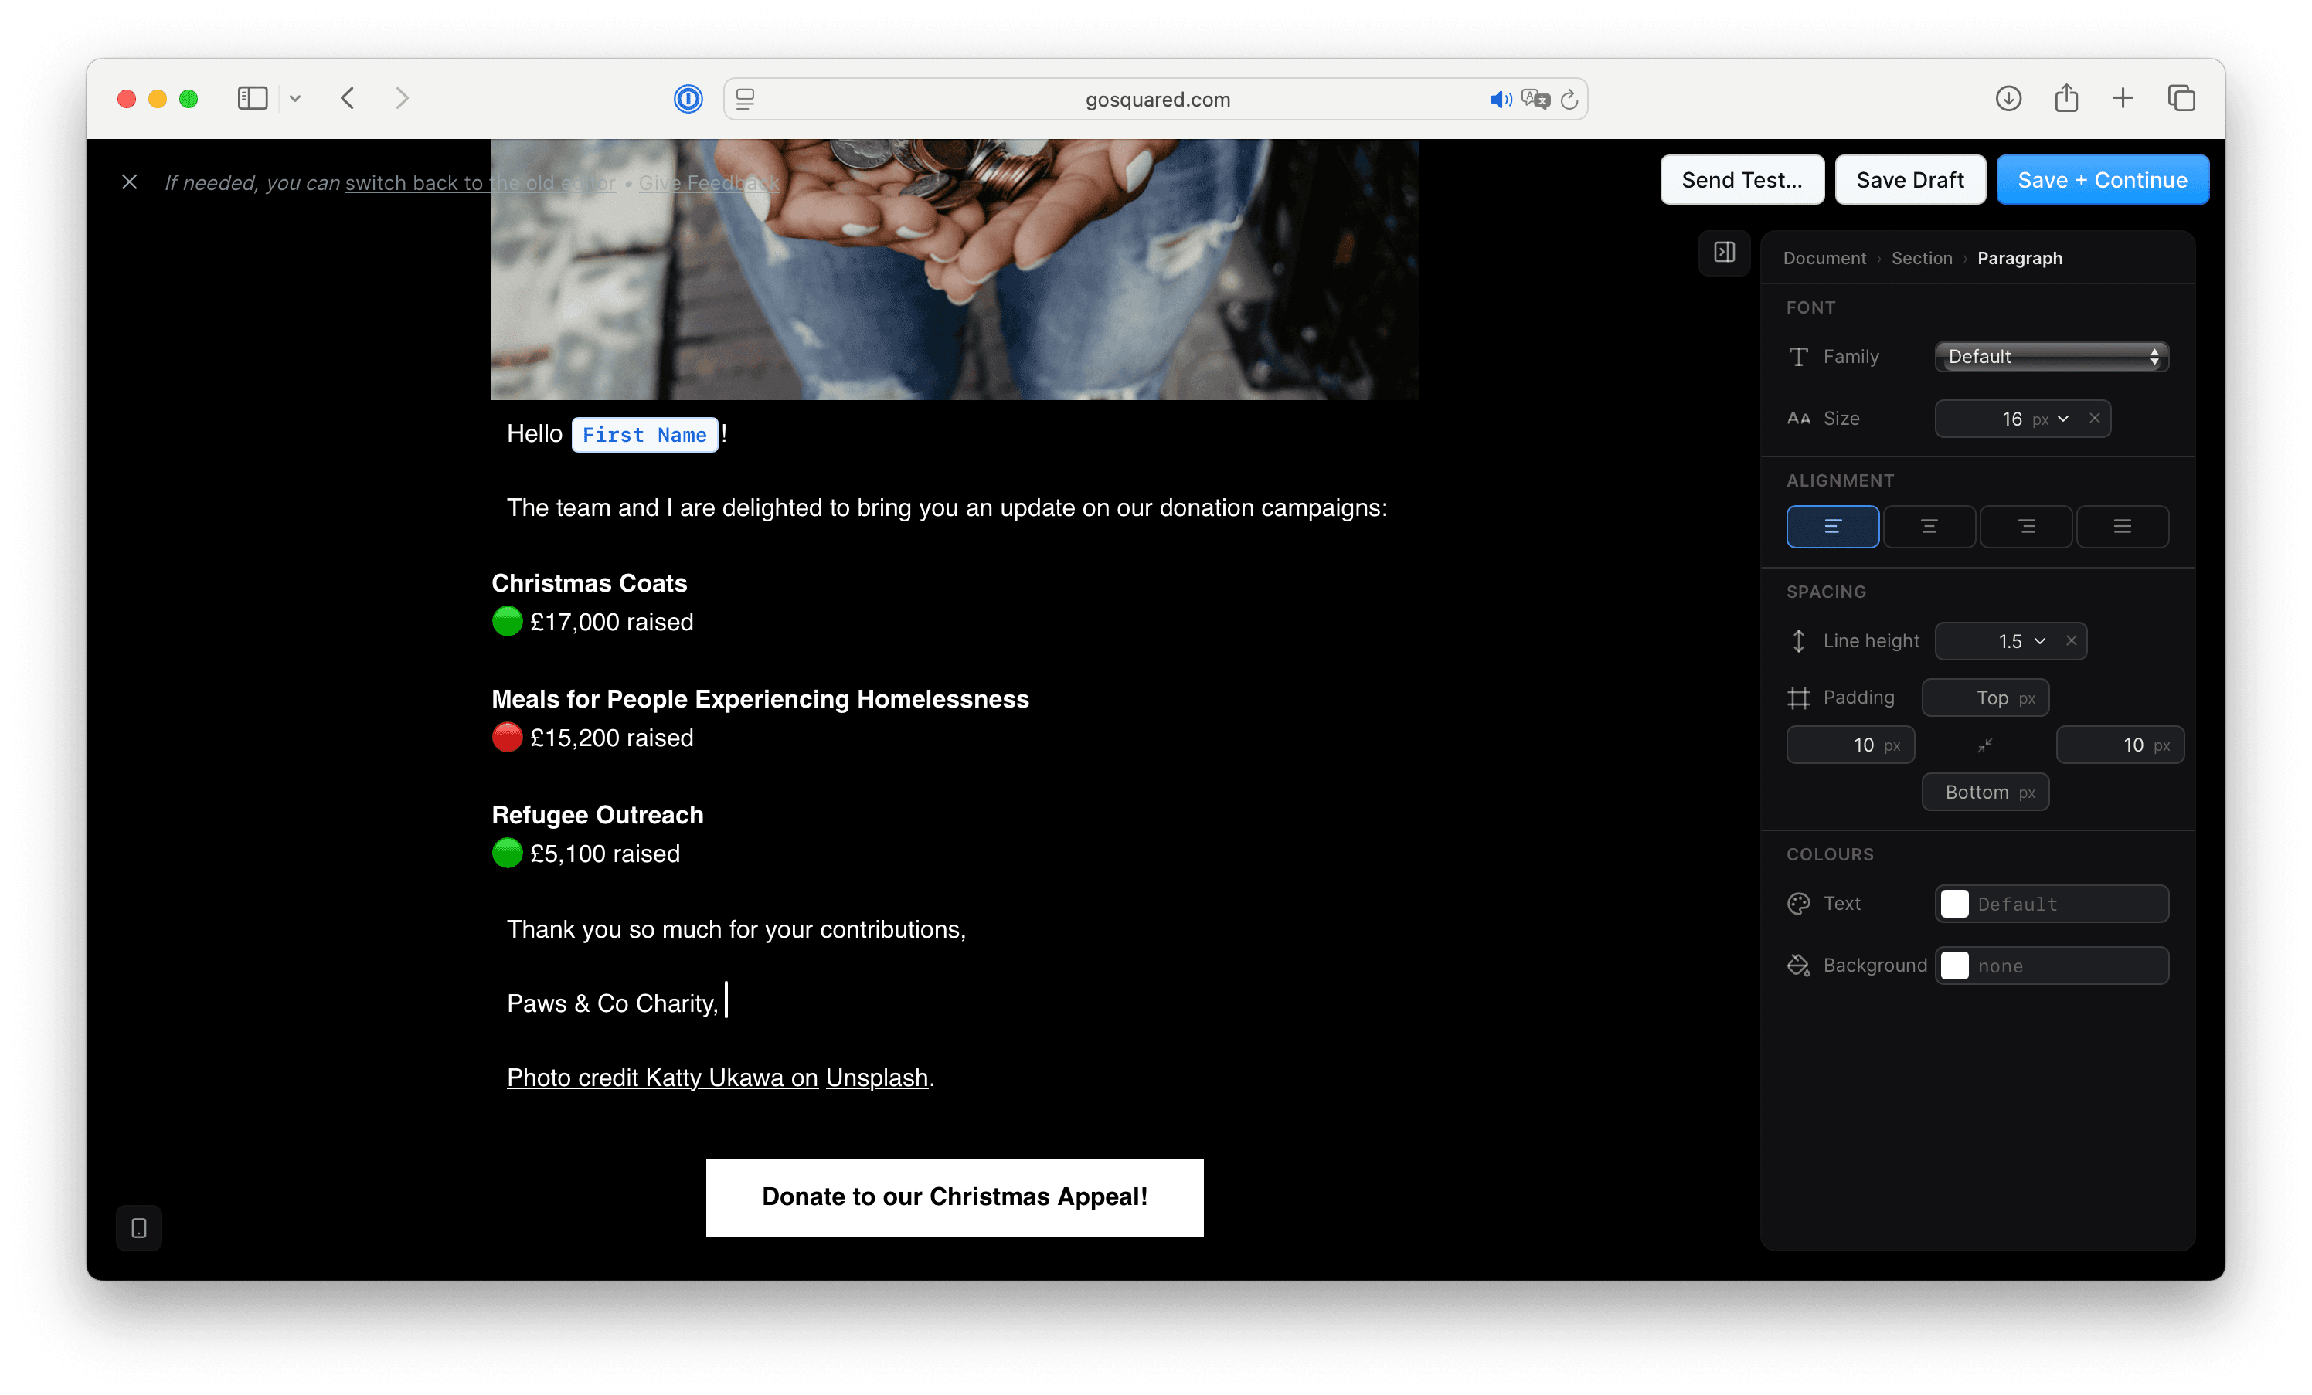This screenshot has height=1395, width=2312.
Task: Set paragraph alignment to justify
Action: tap(2122, 526)
